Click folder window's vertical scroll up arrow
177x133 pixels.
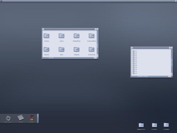[x=98, y=55]
